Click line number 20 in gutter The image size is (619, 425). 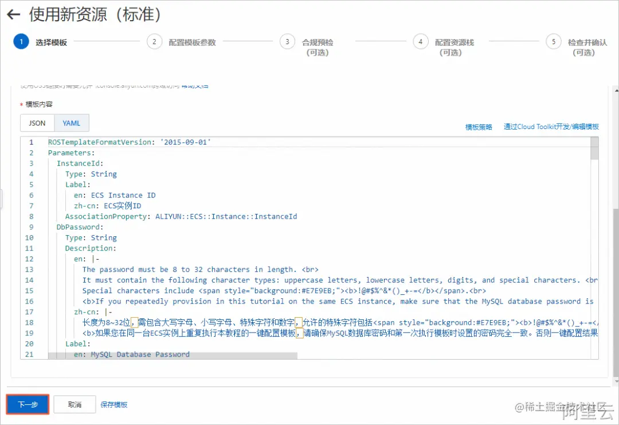[29, 344]
